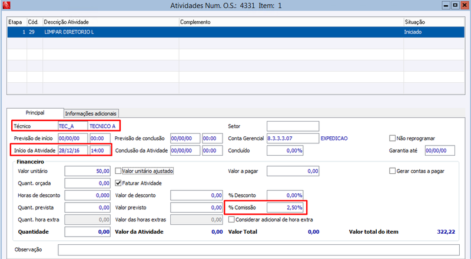Switch to the Informações adicionais tab
This screenshot has height=259, width=471.
(x=91, y=113)
